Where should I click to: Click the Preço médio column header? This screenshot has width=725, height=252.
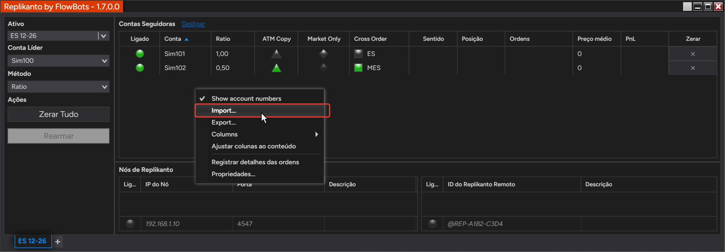click(597, 39)
